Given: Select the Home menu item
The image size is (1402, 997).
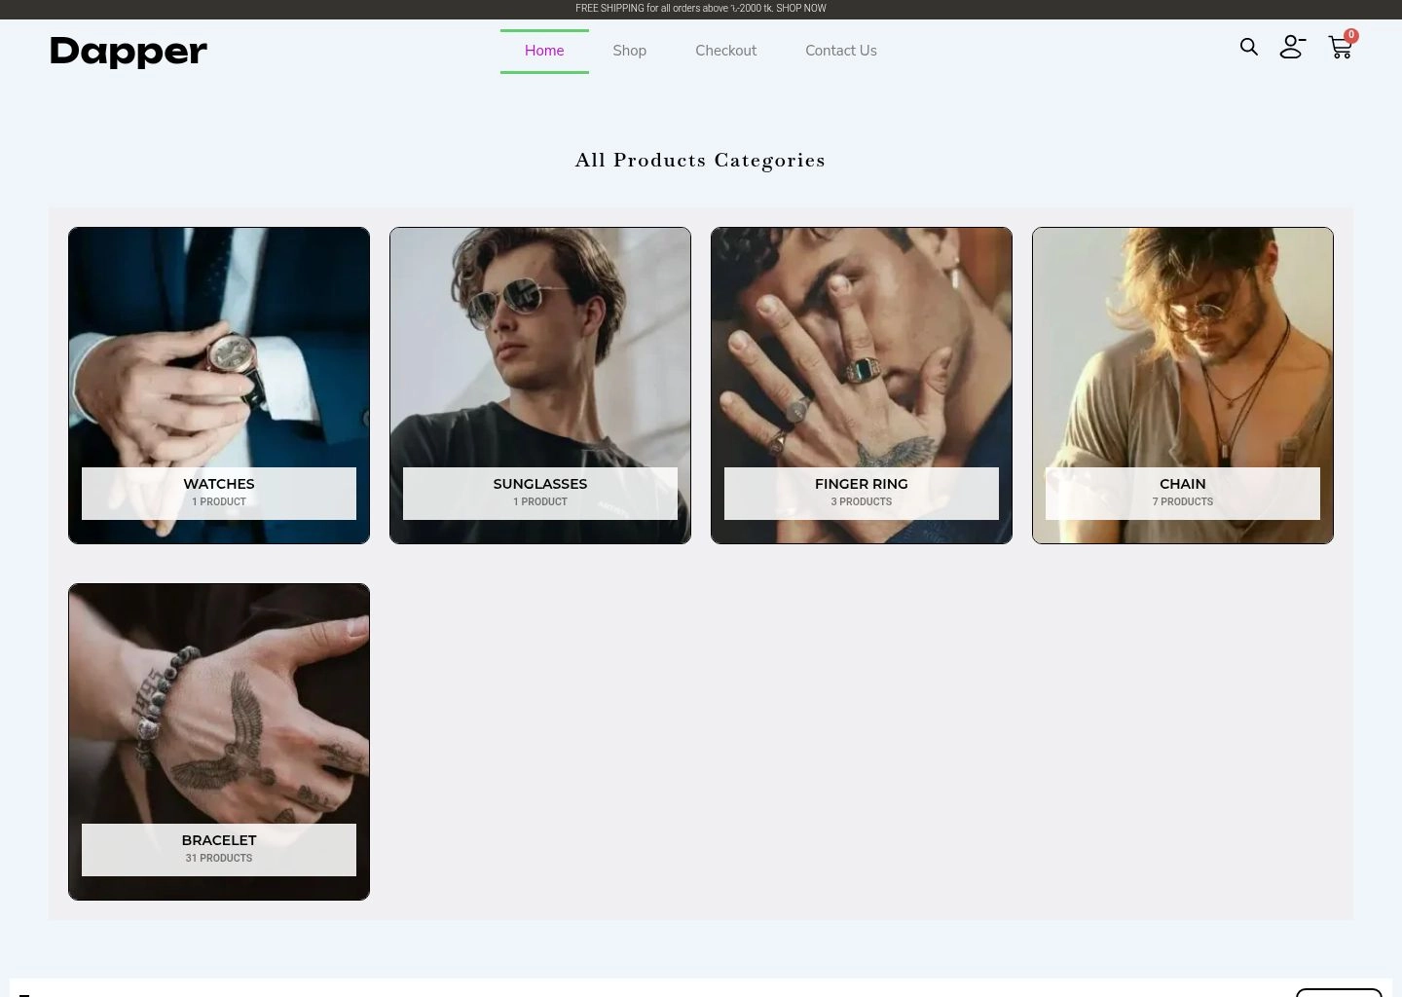Looking at the screenshot, I should click(x=544, y=51).
